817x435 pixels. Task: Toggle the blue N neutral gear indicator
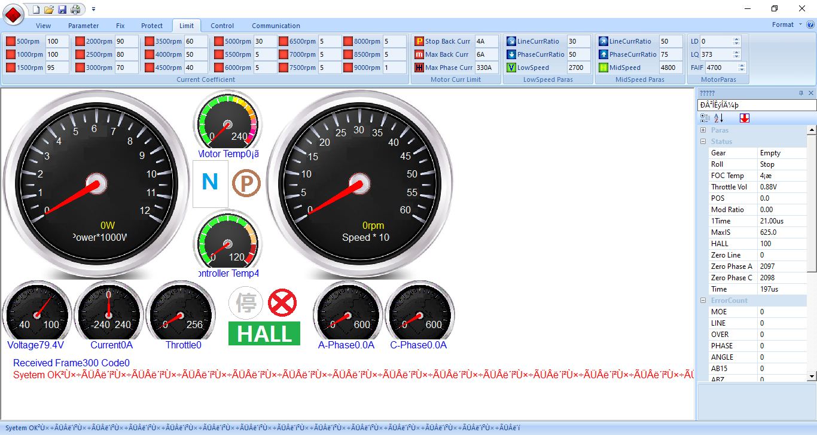(210, 182)
